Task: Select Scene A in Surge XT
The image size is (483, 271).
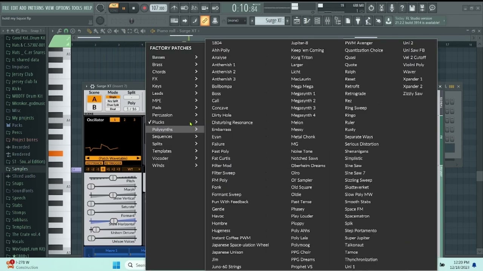Action: point(94,99)
